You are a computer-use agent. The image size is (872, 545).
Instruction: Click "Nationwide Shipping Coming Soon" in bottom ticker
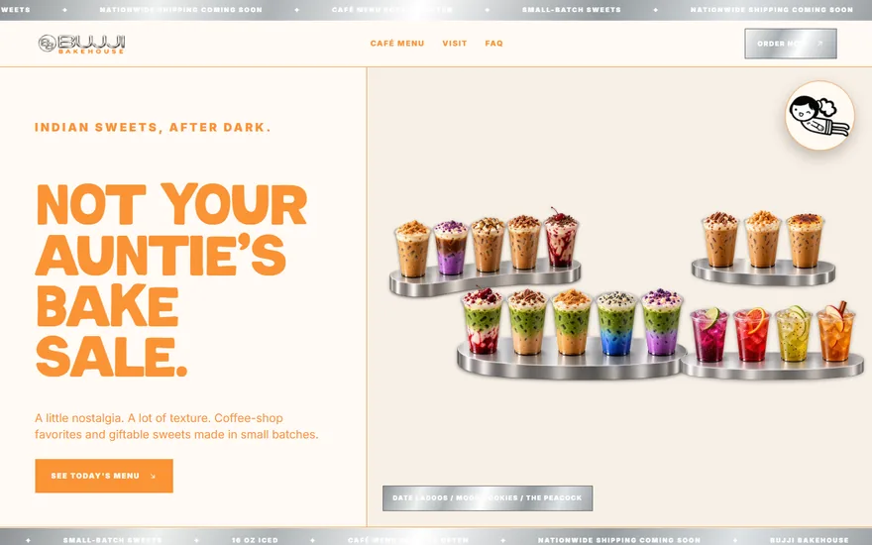coord(619,540)
